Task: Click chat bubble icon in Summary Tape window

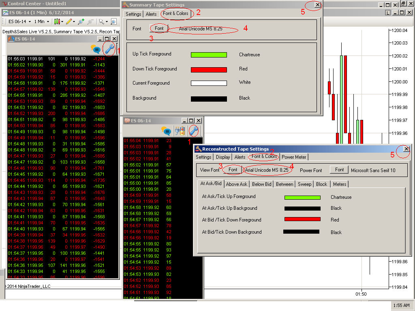Action: click(96, 49)
